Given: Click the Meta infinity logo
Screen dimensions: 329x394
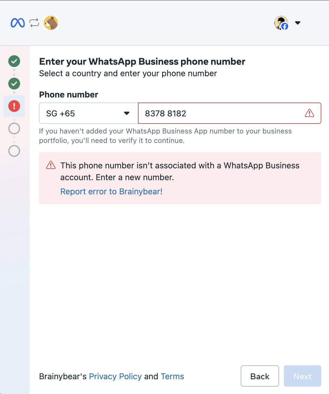Looking at the screenshot, I should (18, 23).
